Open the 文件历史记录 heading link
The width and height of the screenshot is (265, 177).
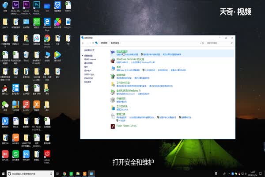[123, 83]
